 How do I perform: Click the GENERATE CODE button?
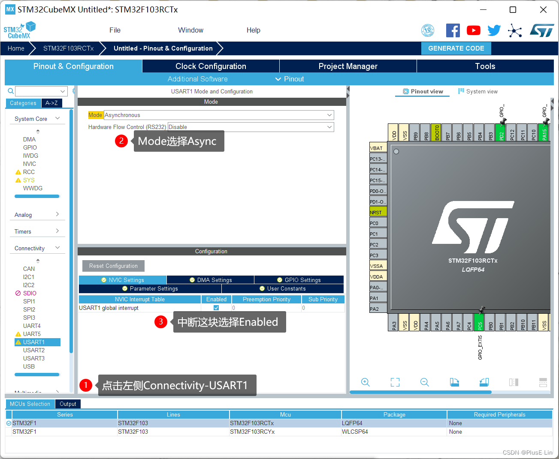(456, 48)
